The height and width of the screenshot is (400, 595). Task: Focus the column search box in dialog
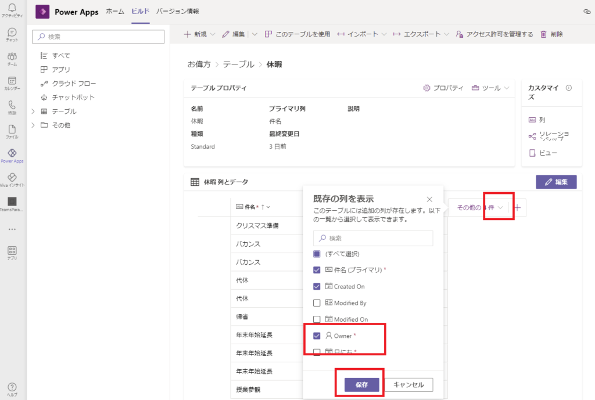373,238
